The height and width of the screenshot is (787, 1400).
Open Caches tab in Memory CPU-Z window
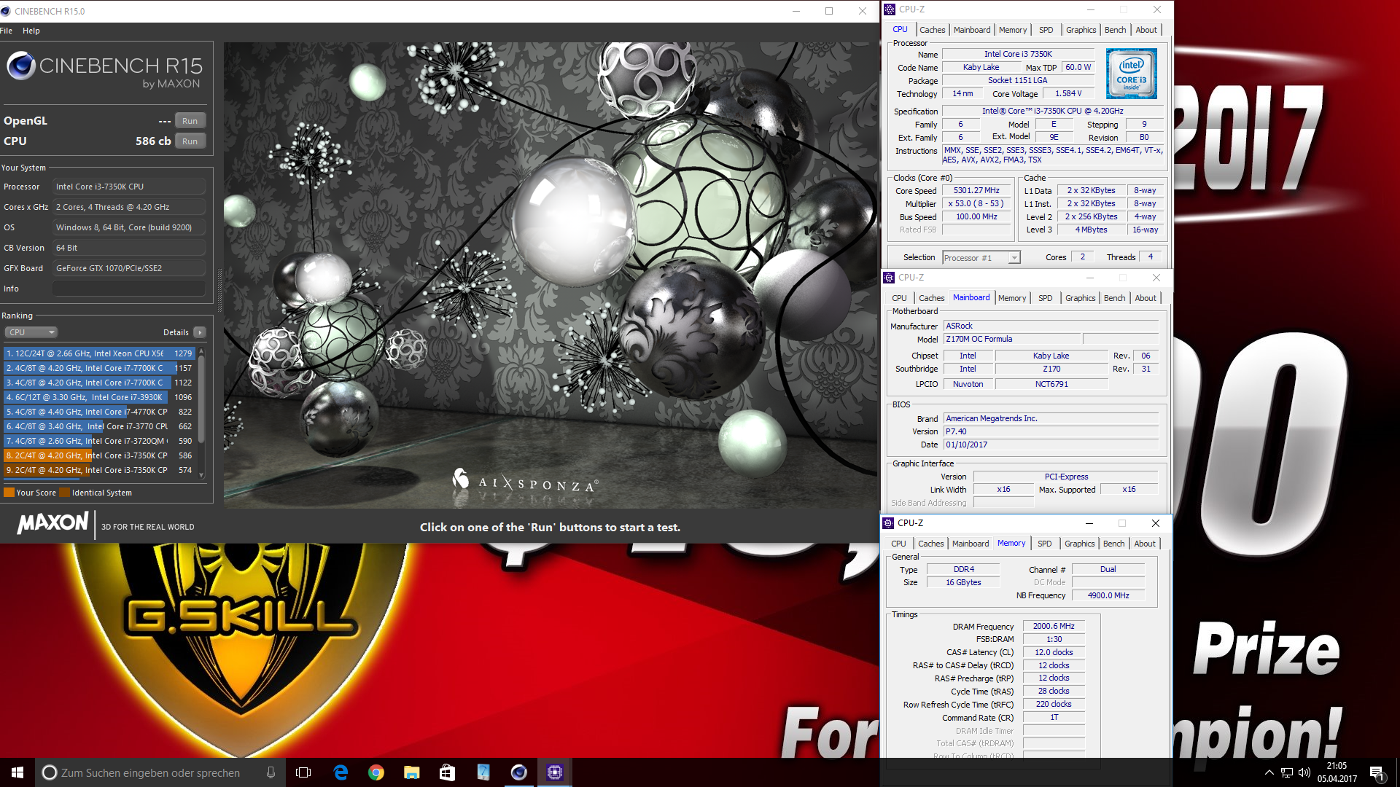(930, 544)
